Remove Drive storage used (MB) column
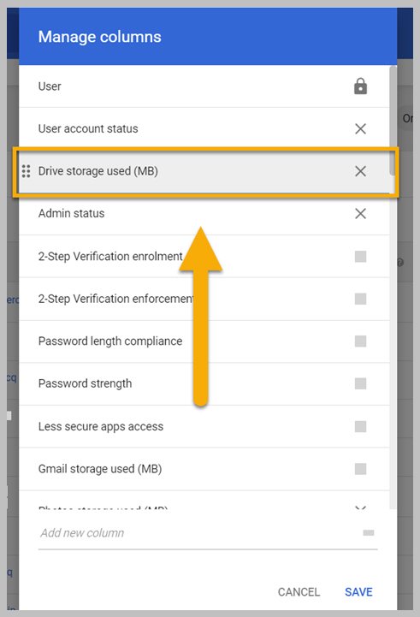The height and width of the screenshot is (617, 420). click(360, 171)
